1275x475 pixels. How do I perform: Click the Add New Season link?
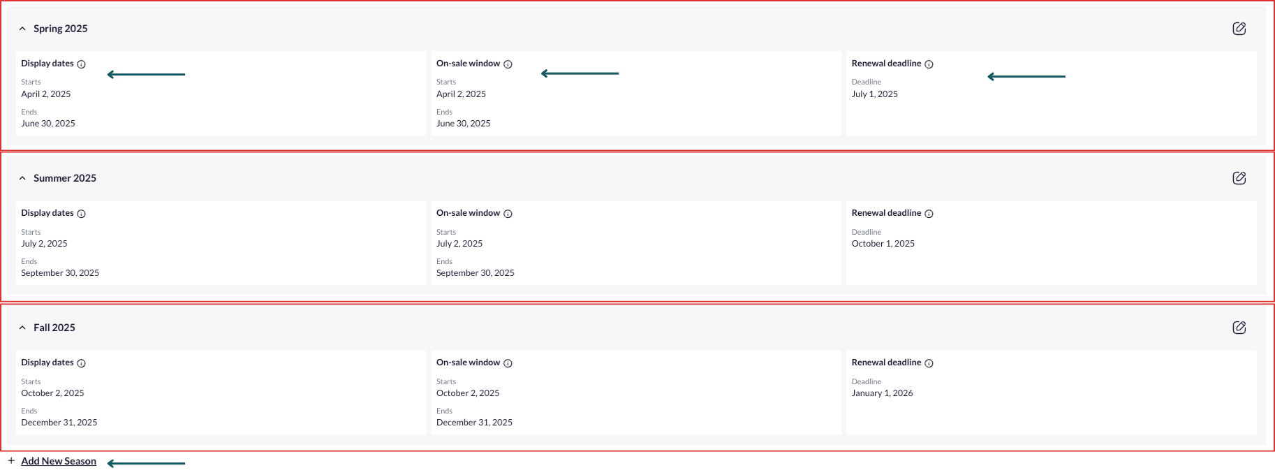coord(59,461)
